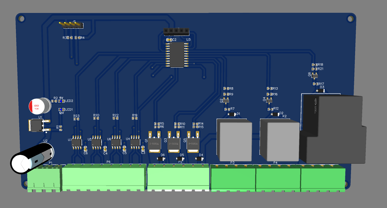Select the U5 SOIC chip
The height and width of the screenshot is (208, 387).
(96, 143)
